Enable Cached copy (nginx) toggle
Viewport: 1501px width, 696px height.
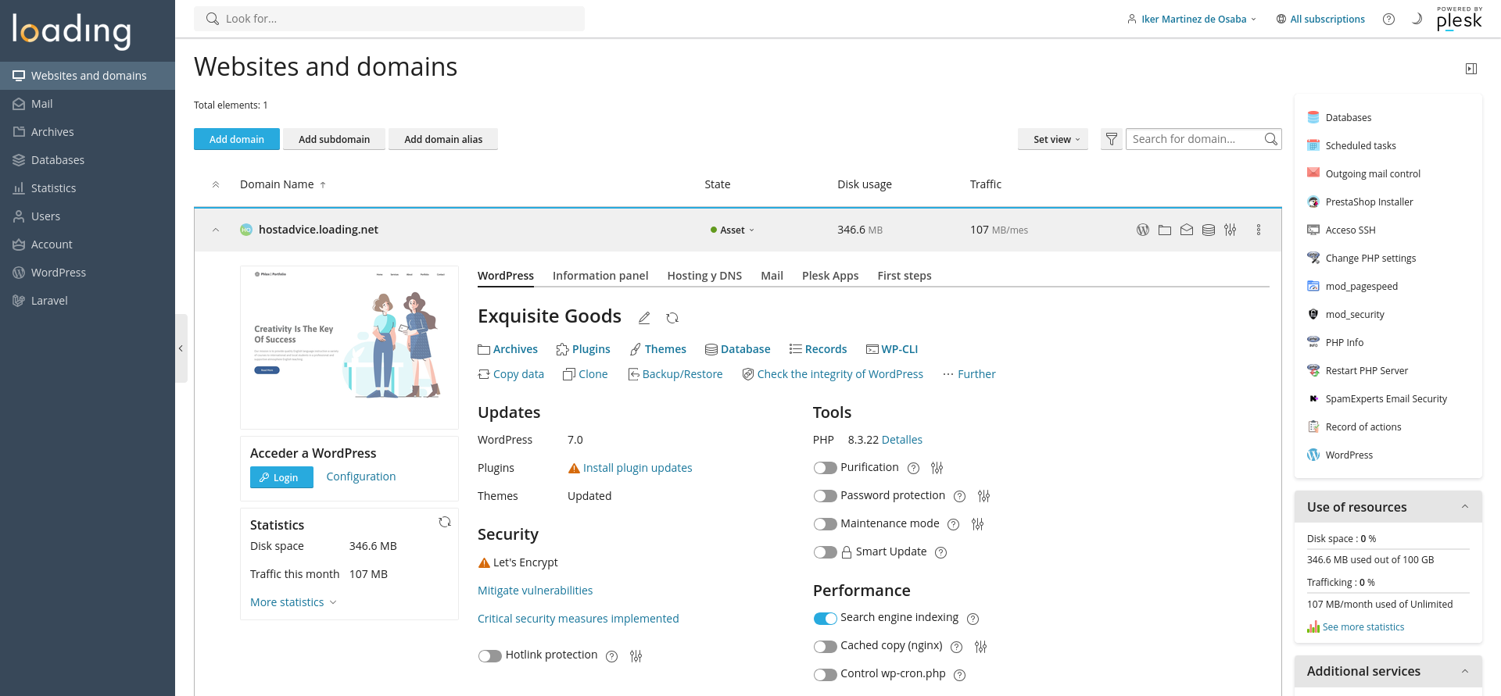point(825,647)
